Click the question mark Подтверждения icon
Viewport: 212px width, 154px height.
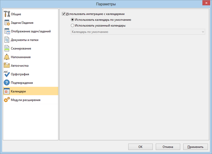point(7,83)
